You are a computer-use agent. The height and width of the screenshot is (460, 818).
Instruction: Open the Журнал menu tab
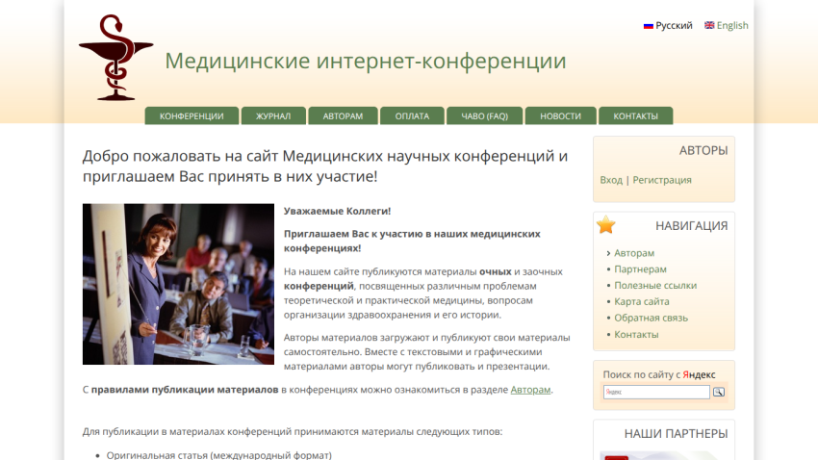tap(273, 115)
